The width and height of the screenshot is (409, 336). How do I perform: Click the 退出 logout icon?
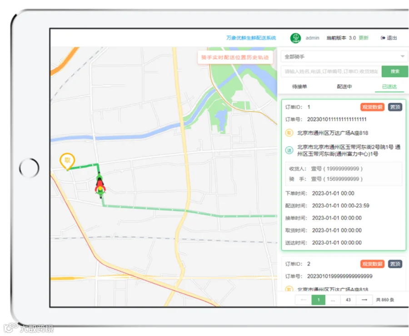383,38
